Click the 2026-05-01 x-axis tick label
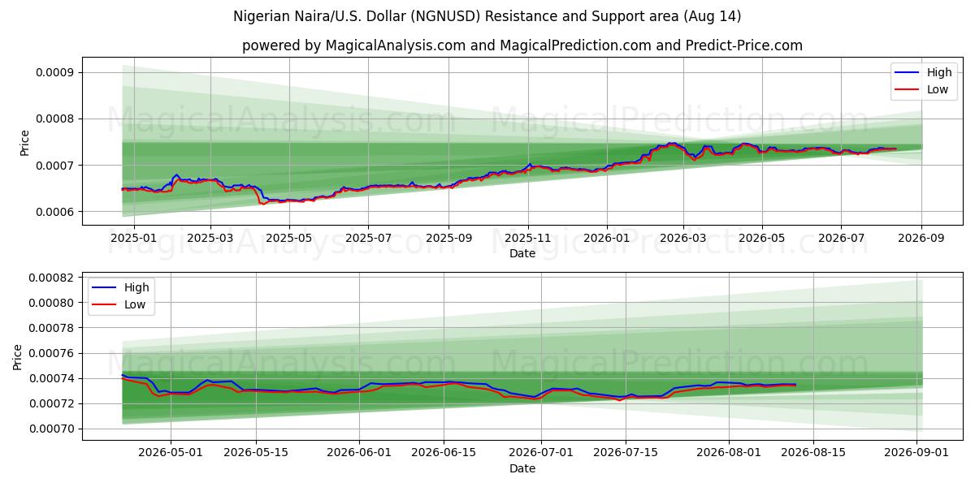Screen dimensions: 975x487 [x=171, y=453]
